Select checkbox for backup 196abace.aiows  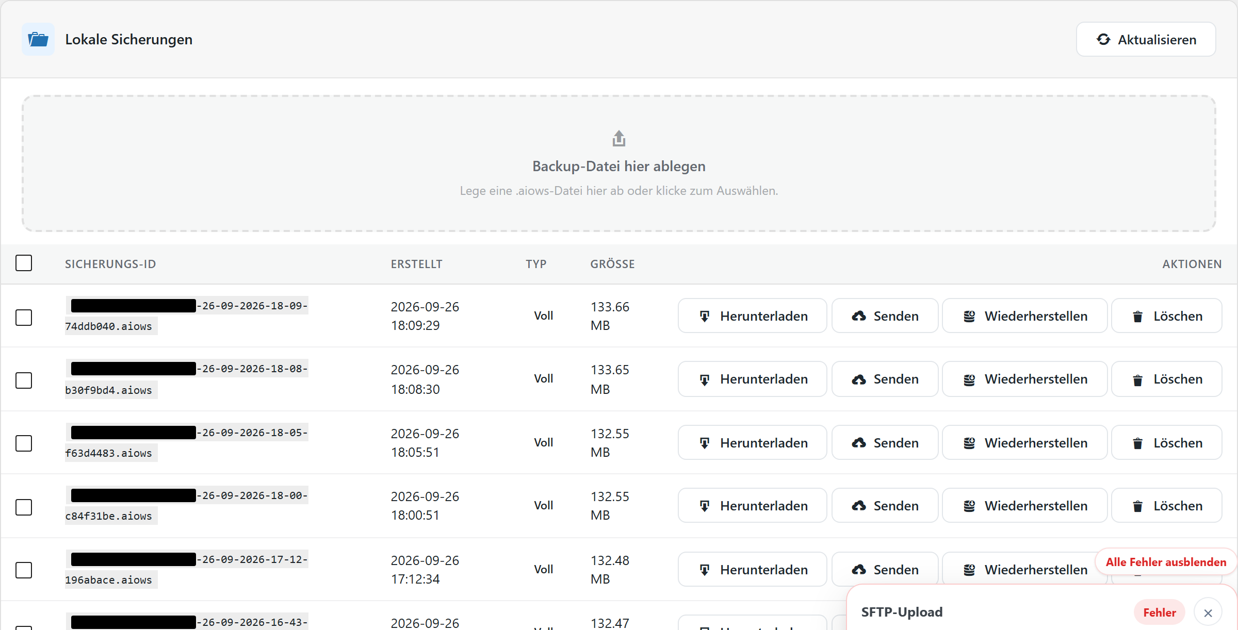[24, 570]
